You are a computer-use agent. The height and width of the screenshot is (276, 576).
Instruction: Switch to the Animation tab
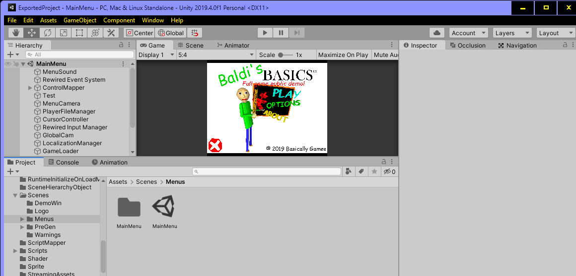(109, 162)
